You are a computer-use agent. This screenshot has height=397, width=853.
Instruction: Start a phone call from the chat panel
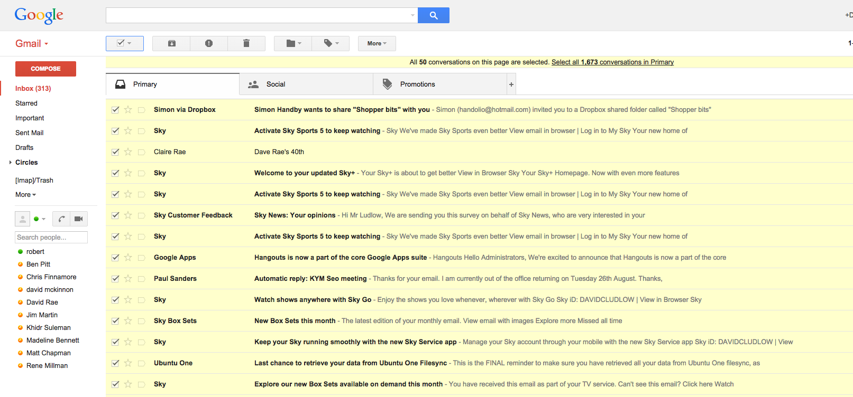(x=61, y=219)
